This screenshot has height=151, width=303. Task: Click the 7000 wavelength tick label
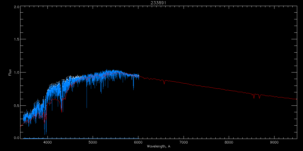(x=184, y=142)
